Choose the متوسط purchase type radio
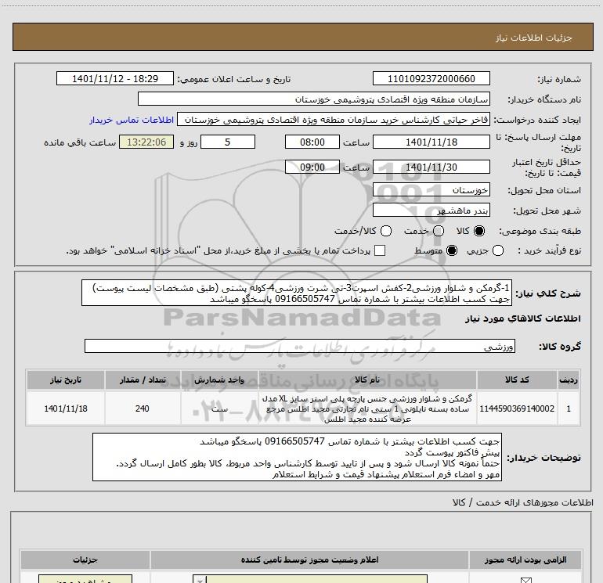 point(452,250)
